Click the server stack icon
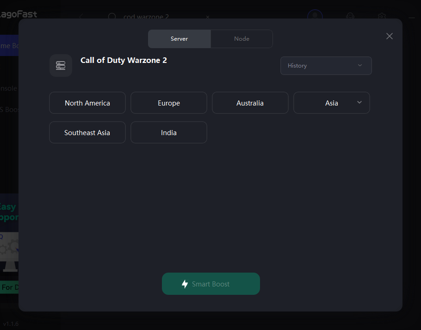Image resolution: width=421 pixels, height=330 pixels. click(x=61, y=66)
